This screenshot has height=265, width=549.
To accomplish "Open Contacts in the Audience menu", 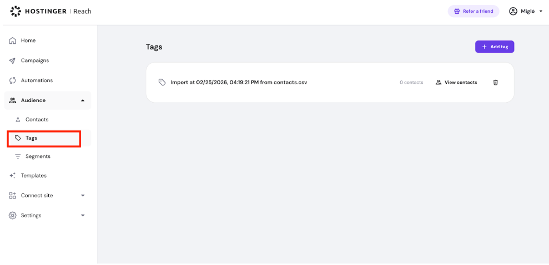I will point(37,120).
